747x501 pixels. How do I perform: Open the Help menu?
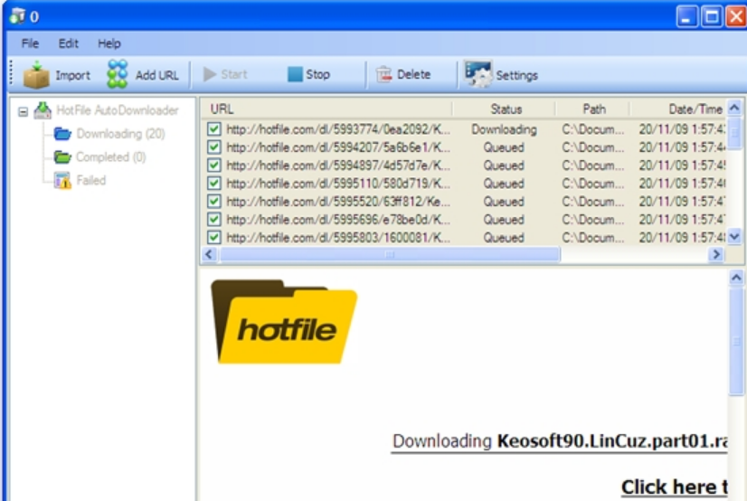pos(109,43)
